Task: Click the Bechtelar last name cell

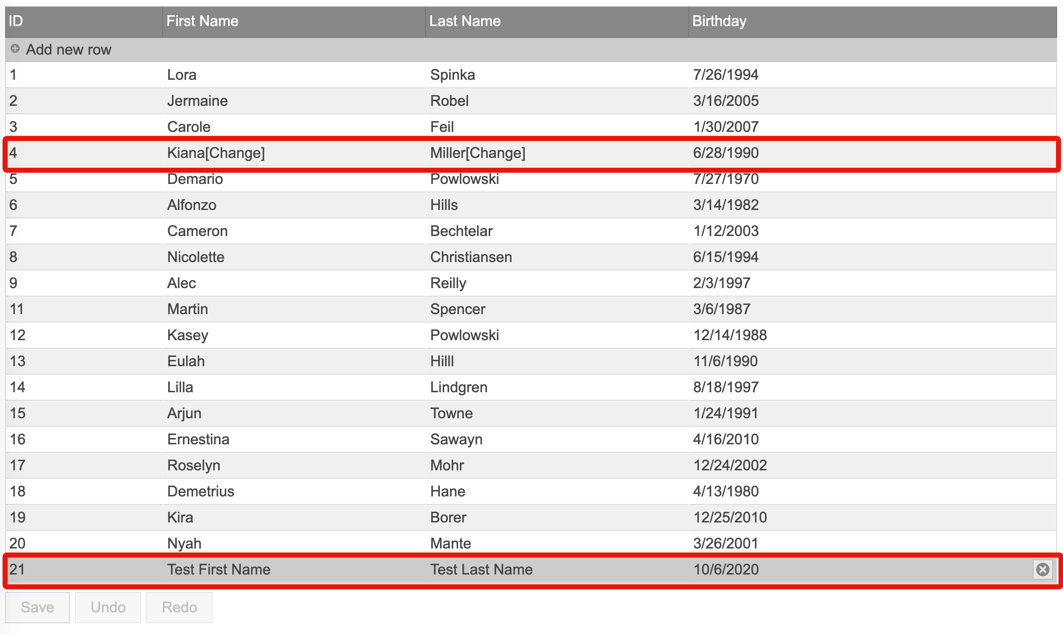Action: point(461,231)
